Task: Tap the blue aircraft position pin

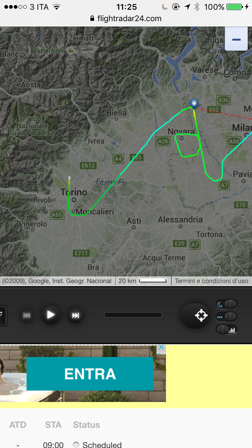Action: click(194, 103)
